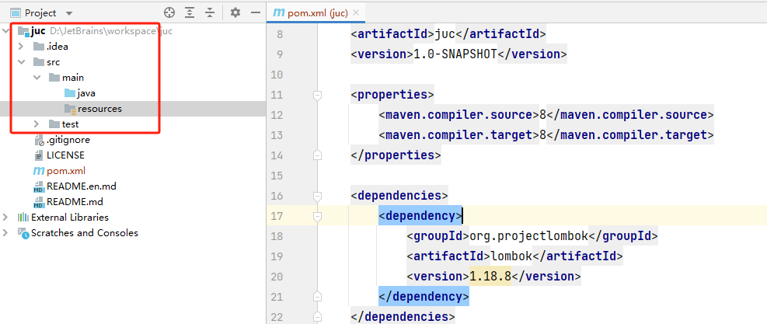Select the LICENSE file

point(65,155)
